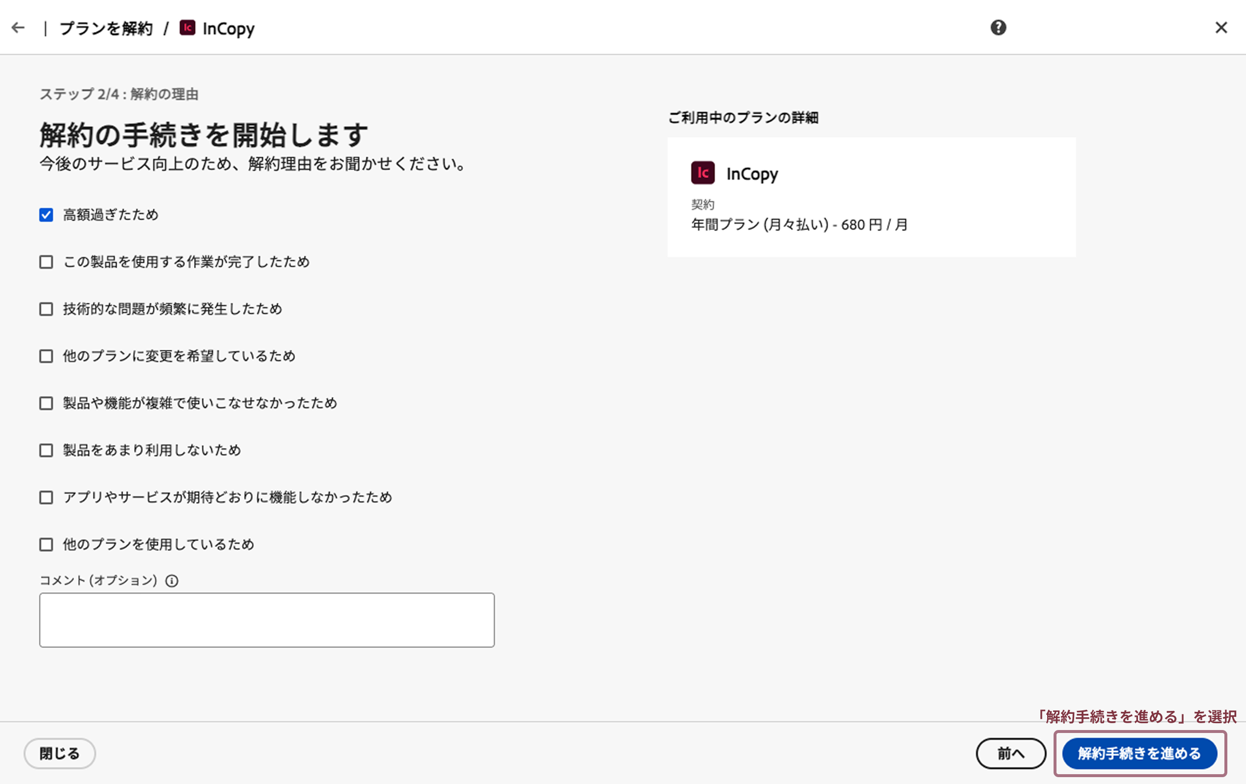This screenshot has width=1246, height=784.
Task: Click the 閉じる button
Action: [x=59, y=753]
